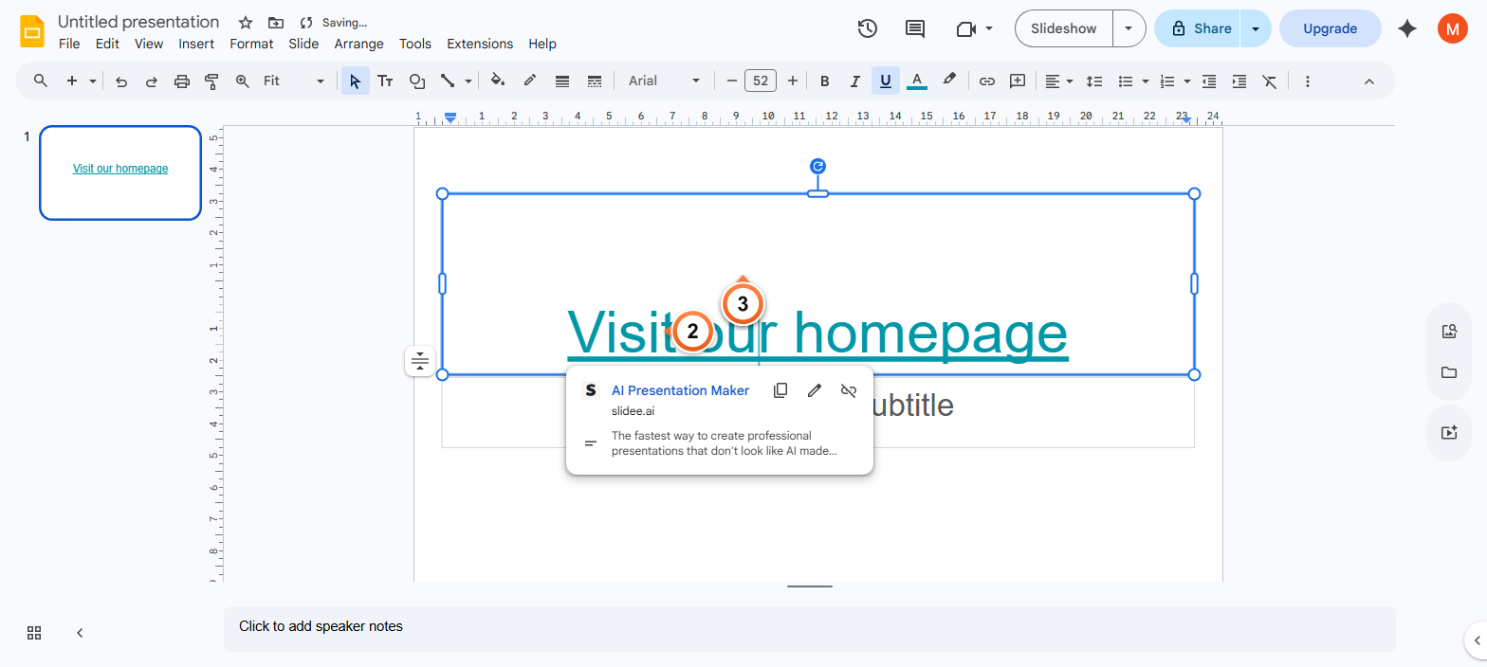Star the Untitled presentation
This screenshot has height=667, width=1487.
click(x=246, y=23)
